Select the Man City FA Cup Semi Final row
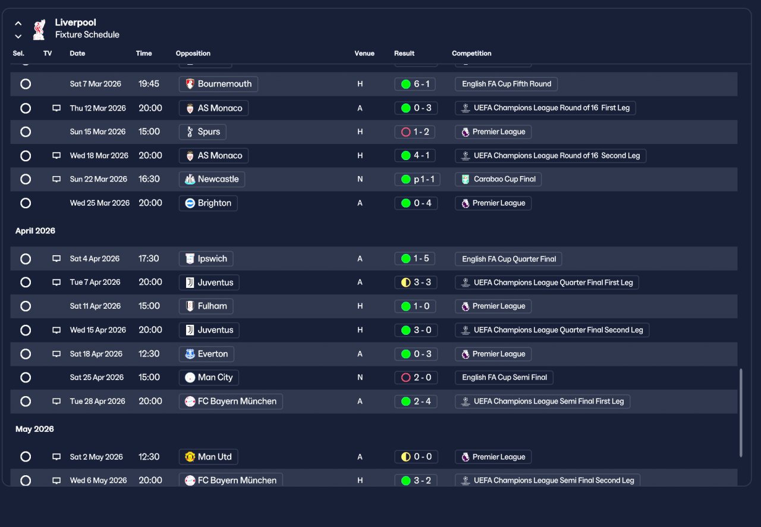This screenshot has width=761, height=527. point(374,378)
